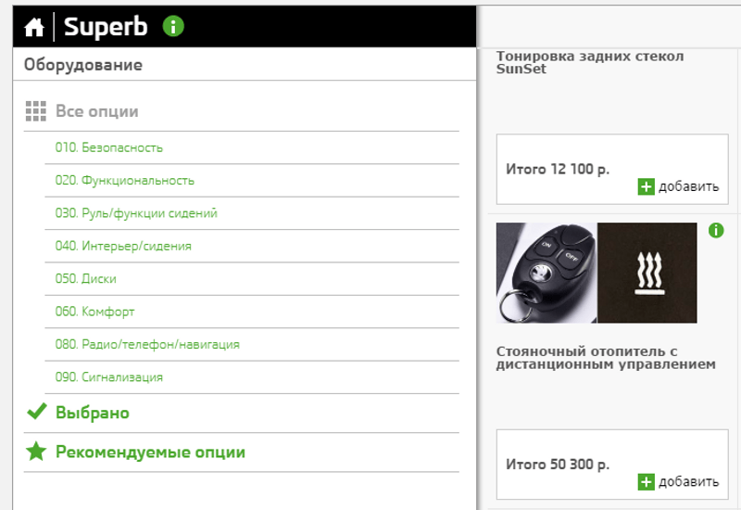Viewport: 741px width, 510px height.
Task: Select 080. Радио/телефон/навигация
Action: (x=147, y=345)
